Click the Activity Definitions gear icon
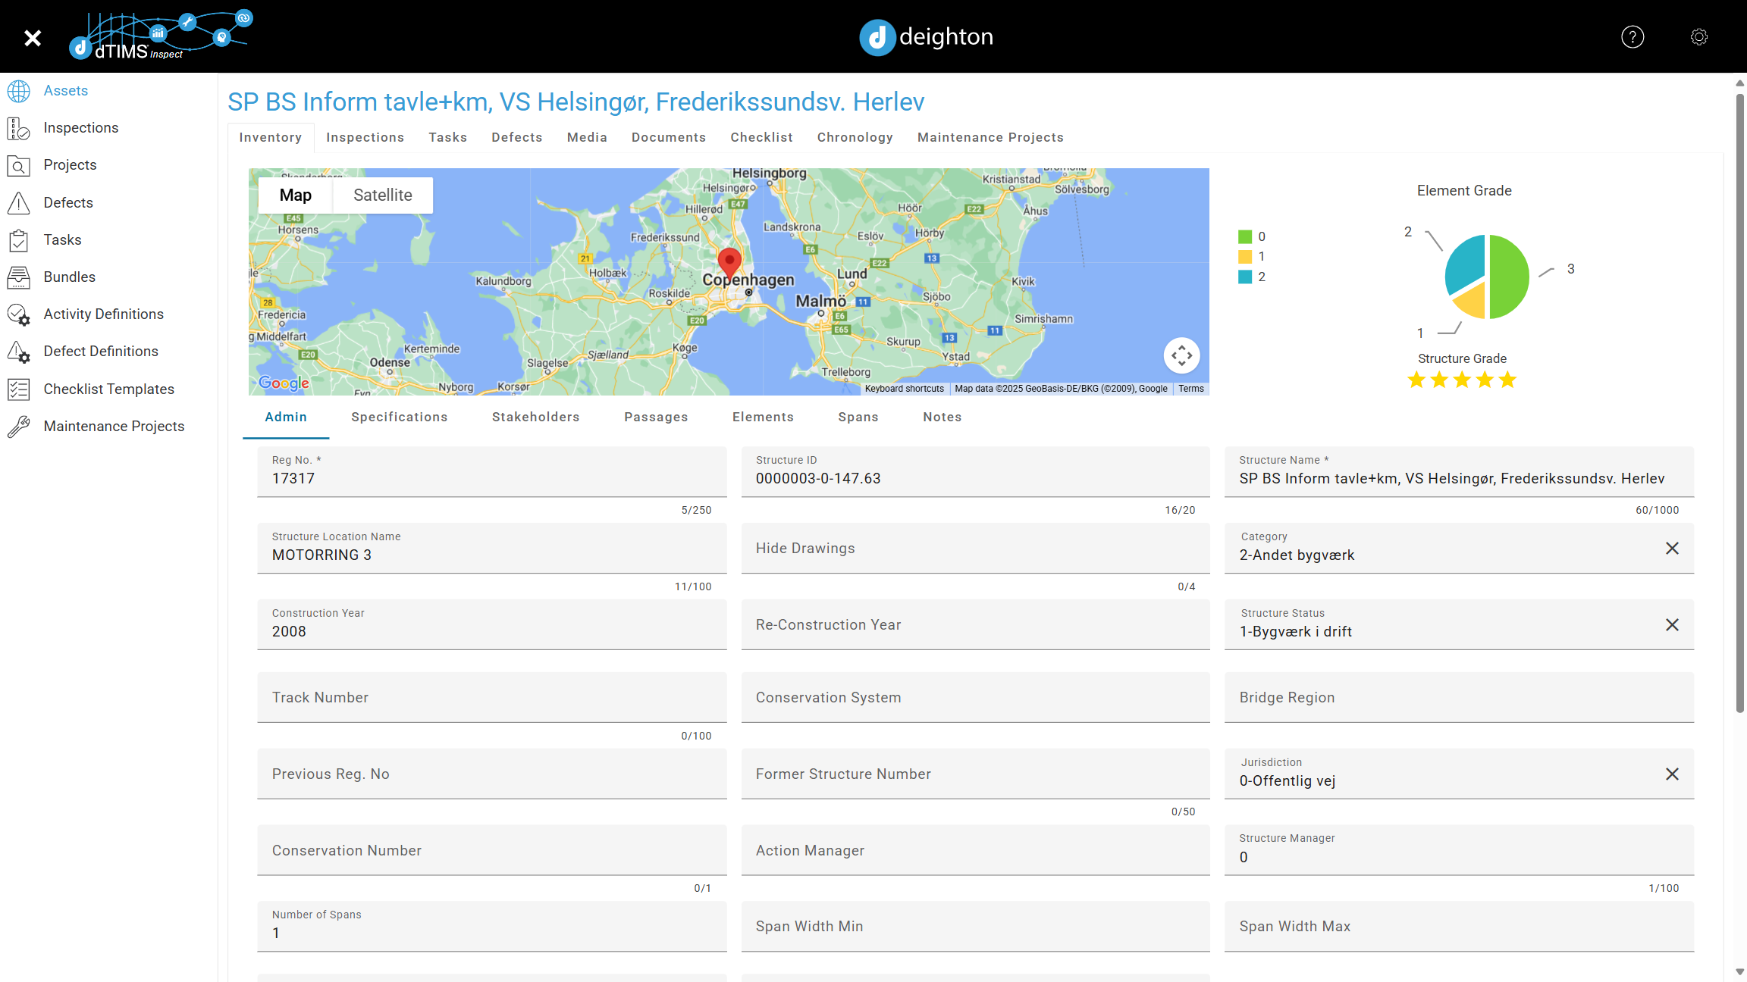Screen dimensions: 1747x982 (x=19, y=314)
